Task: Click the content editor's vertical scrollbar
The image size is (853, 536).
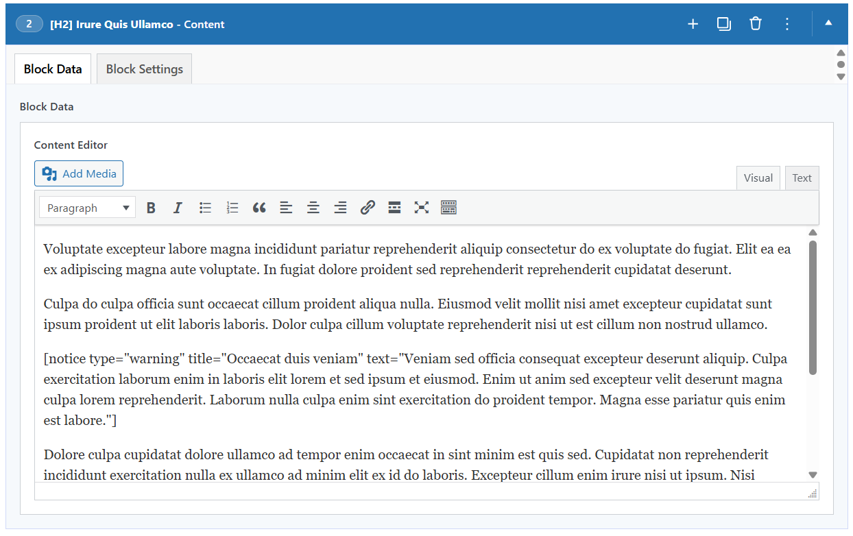Action: click(x=813, y=307)
